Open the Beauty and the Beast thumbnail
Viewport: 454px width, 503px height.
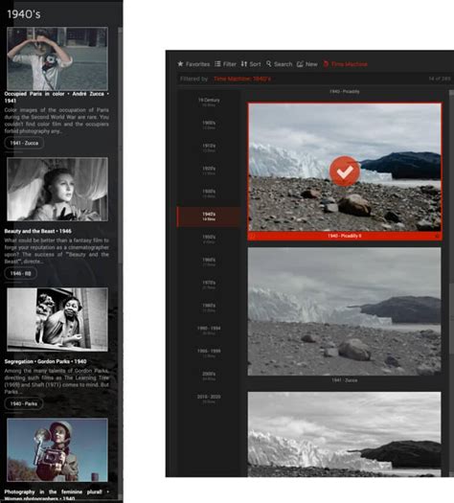pyautogui.click(x=57, y=190)
